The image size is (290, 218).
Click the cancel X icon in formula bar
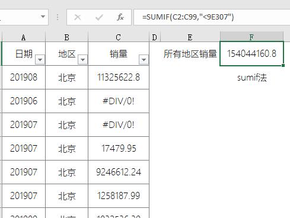tap(77, 17)
